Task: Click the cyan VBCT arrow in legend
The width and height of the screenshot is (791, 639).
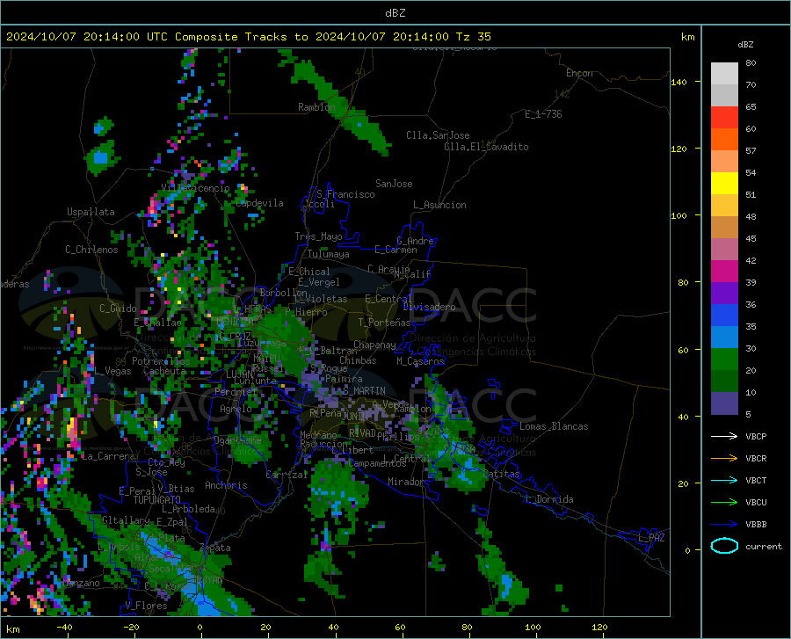Action: [724, 480]
